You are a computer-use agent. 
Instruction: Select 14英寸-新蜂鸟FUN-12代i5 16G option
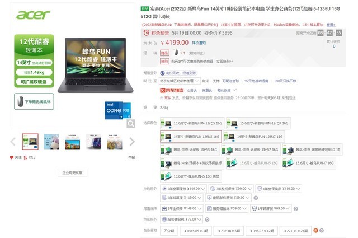191,137
